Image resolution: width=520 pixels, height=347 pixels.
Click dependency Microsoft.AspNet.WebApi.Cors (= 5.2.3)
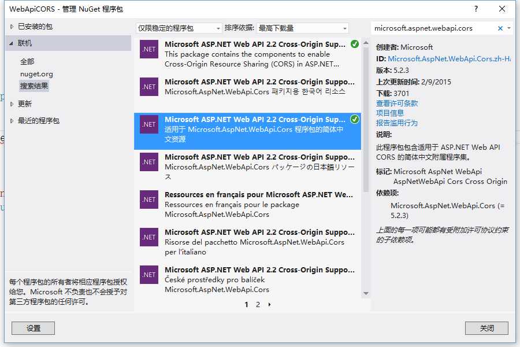pos(447,211)
